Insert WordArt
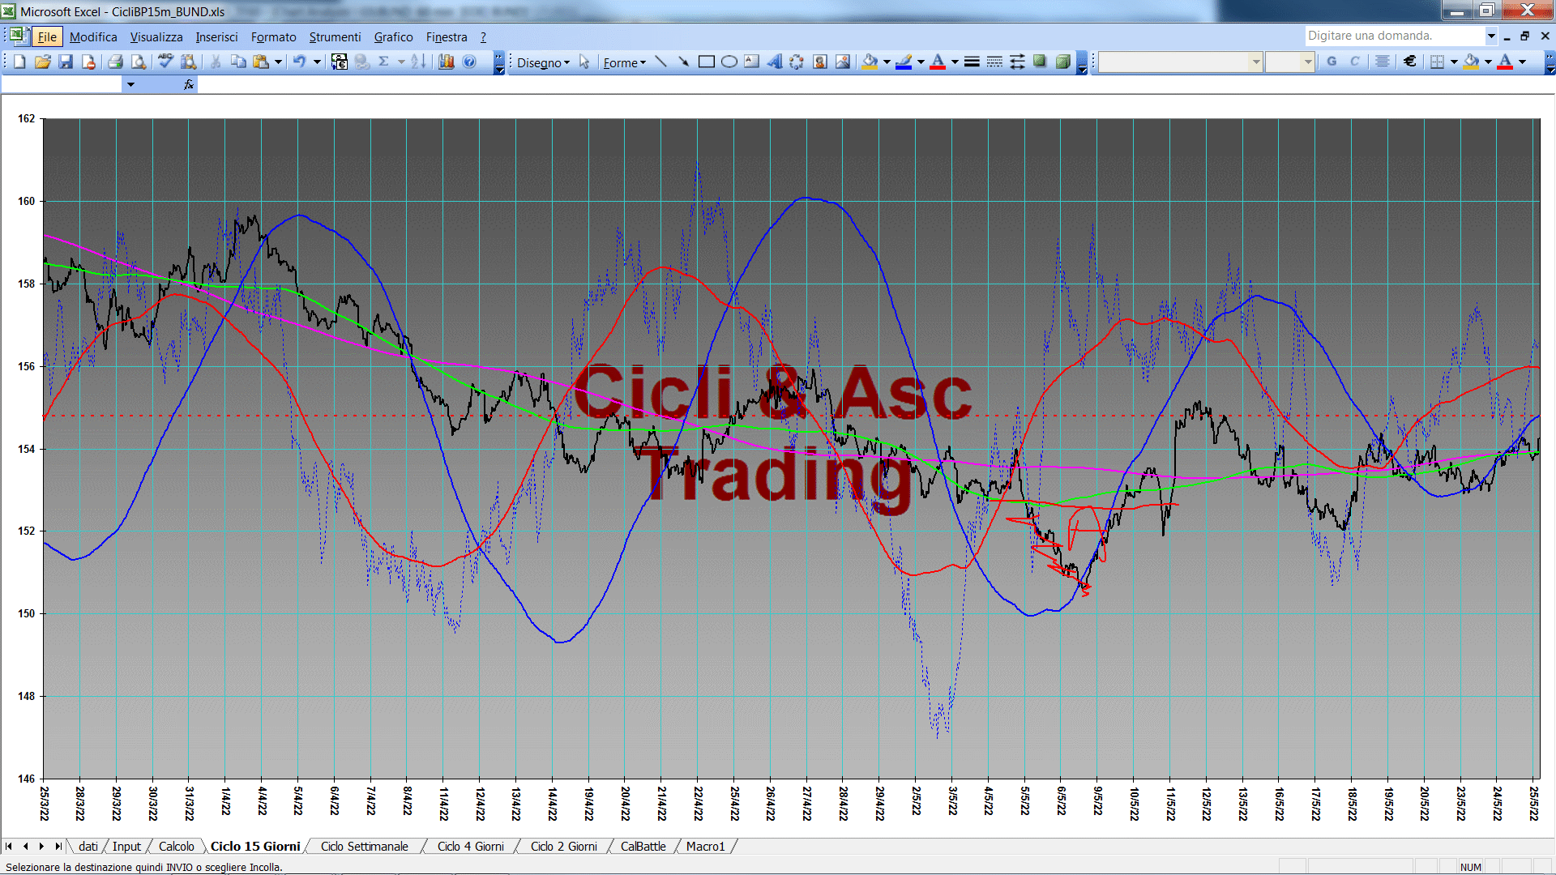 tap(775, 62)
